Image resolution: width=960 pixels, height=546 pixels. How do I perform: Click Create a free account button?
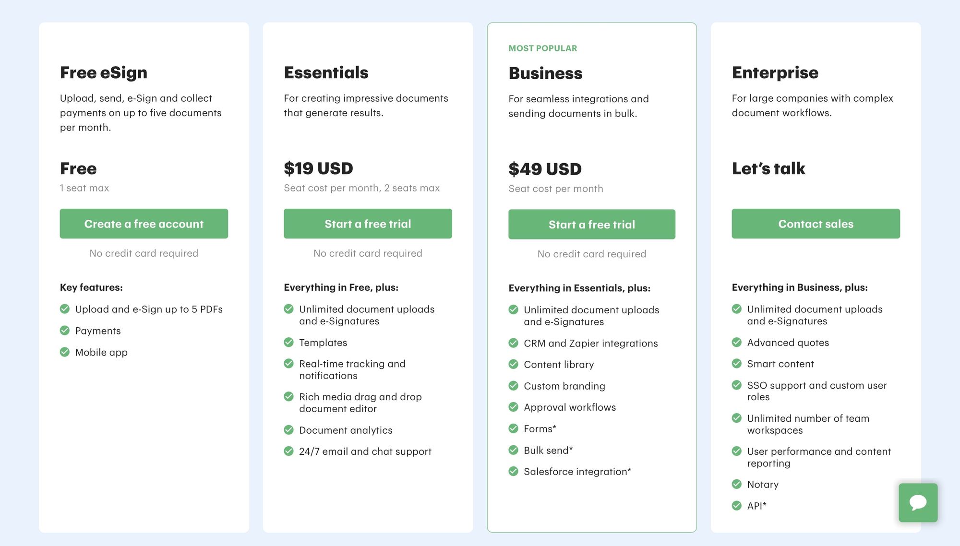point(144,224)
